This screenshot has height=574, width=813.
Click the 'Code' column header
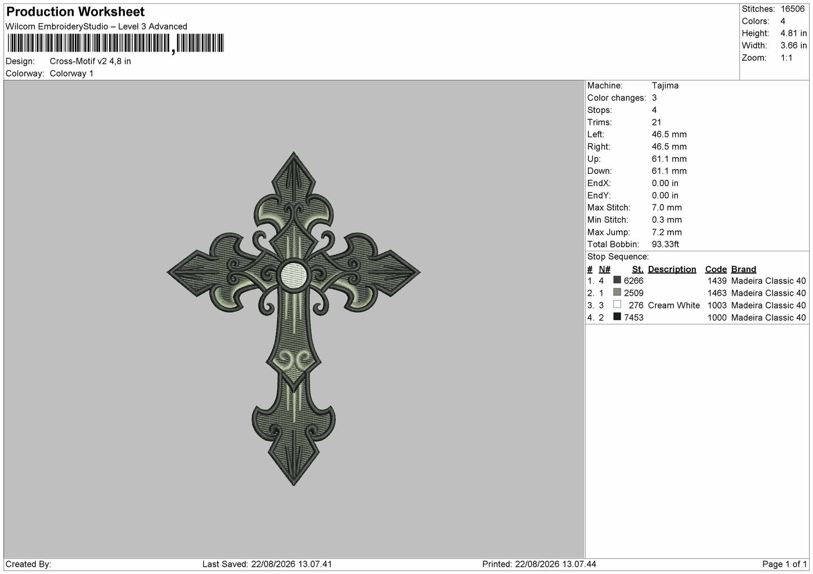click(x=716, y=269)
